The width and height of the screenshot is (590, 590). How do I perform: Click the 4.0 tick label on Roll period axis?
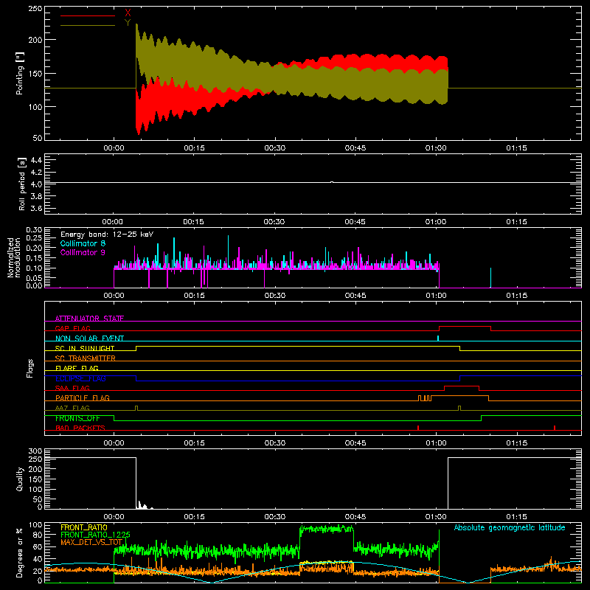tap(36, 184)
